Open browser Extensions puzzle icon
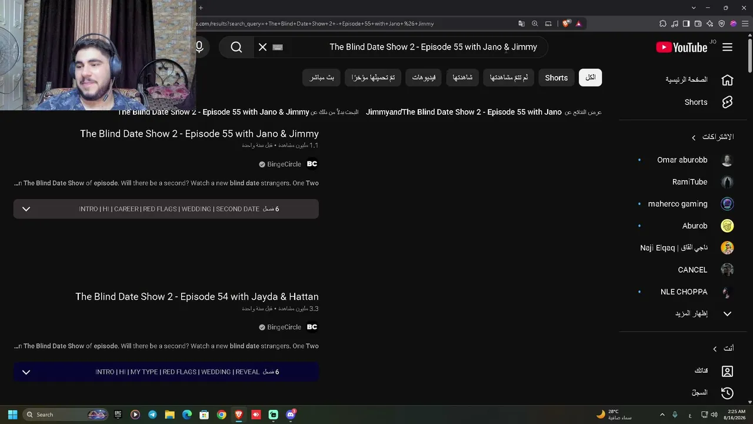Viewport: 753px width, 424px height. tap(663, 24)
